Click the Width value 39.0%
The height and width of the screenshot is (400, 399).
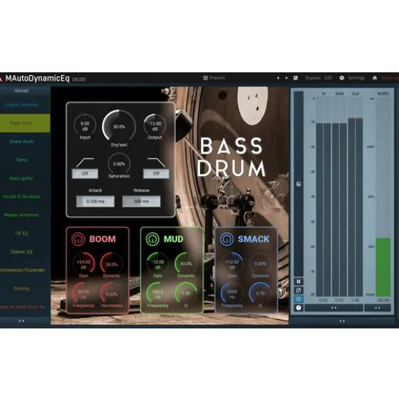[383, 301]
